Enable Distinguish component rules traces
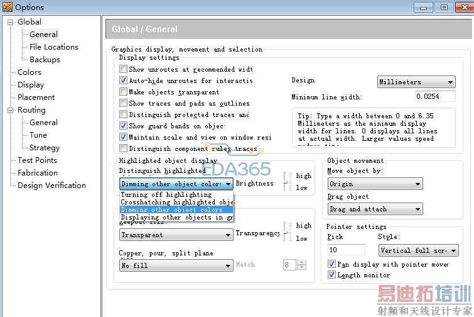Screen dimensions: 474x317 click(123, 148)
